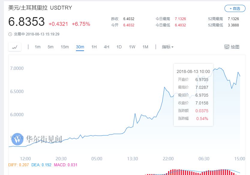The height and width of the screenshot is (175, 250).
Task: Show the 1D daily chart
Action: (119, 47)
